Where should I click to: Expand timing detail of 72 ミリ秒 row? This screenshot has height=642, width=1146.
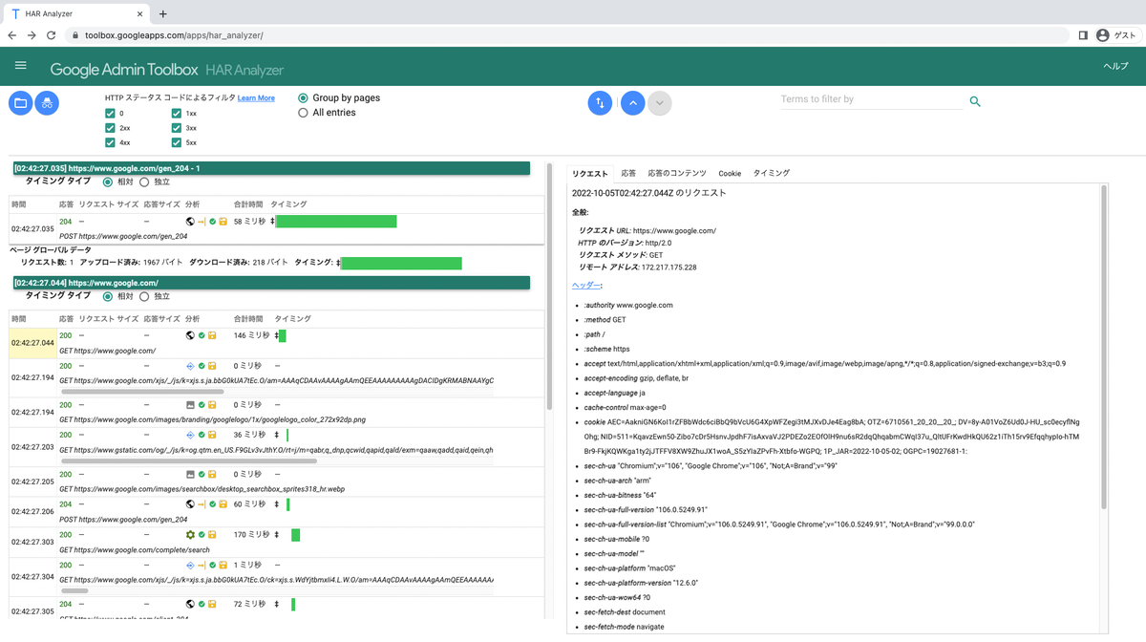click(277, 604)
